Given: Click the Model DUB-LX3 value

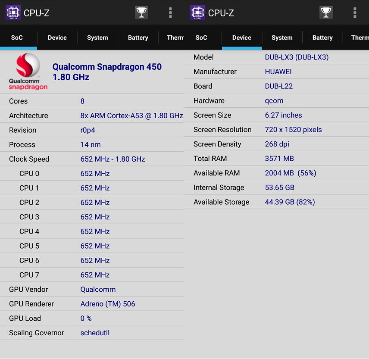Looking at the screenshot, I should pos(297,57).
